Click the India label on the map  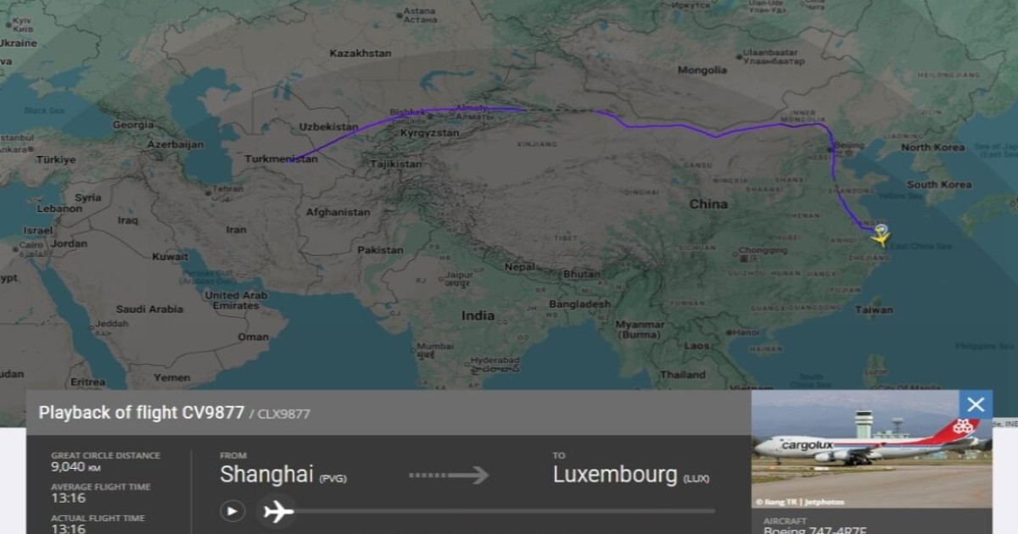pos(478,315)
